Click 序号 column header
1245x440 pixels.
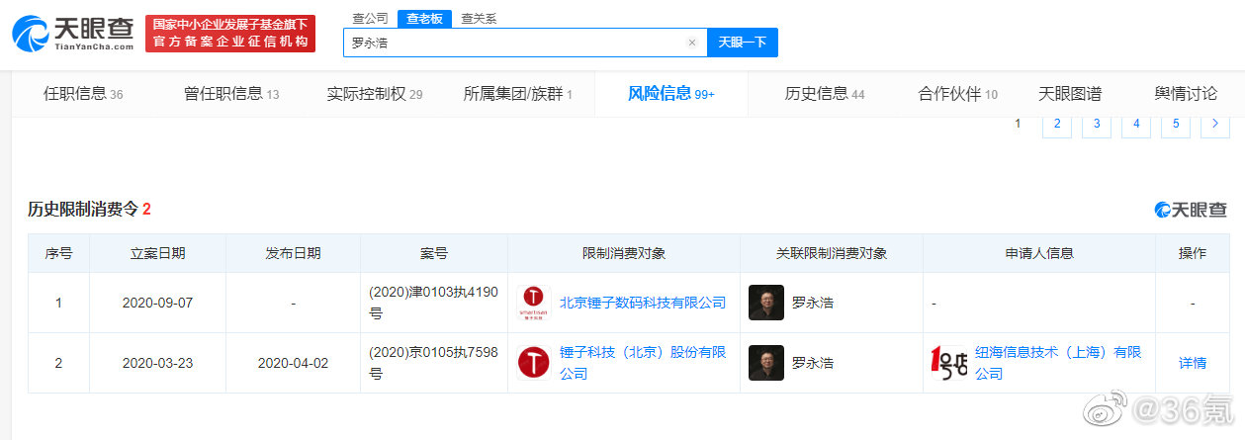click(58, 253)
